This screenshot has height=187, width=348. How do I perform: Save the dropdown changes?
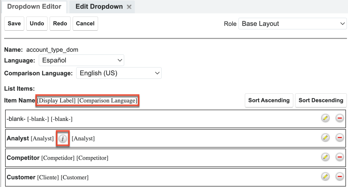tap(14, 23)
